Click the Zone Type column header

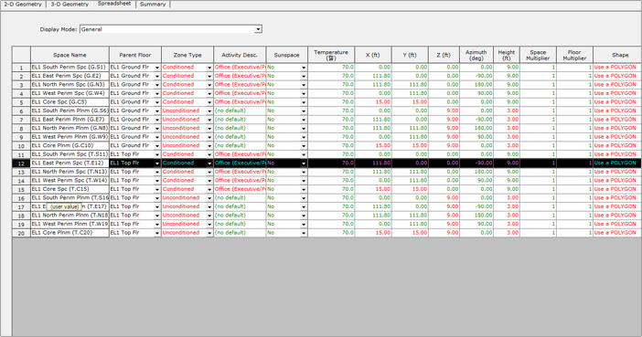pos(187,55)
